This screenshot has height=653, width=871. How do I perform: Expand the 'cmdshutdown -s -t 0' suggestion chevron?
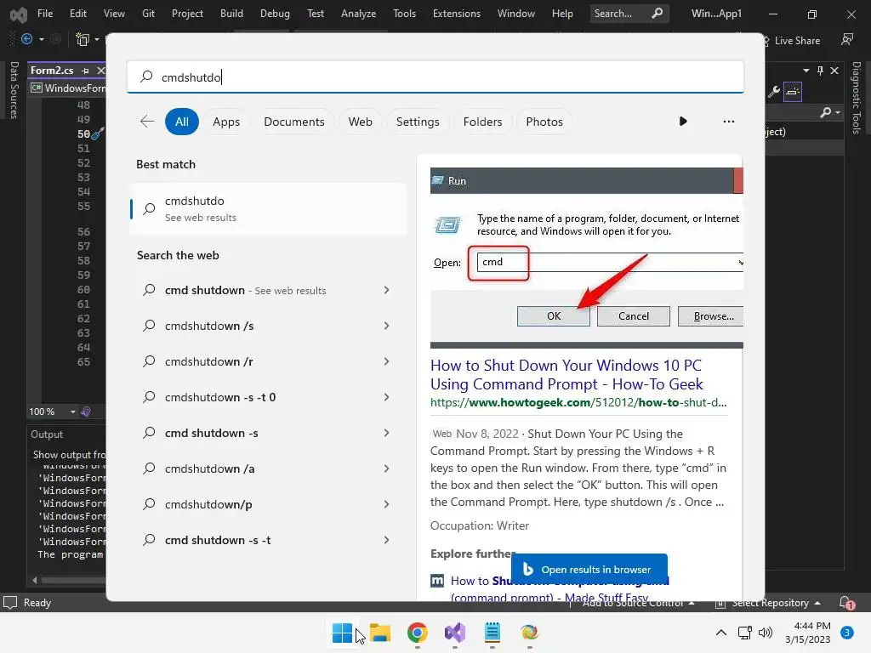[387, 397]
